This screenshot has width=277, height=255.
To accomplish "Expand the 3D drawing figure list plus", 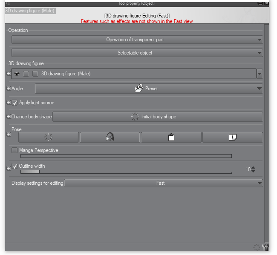I will click(x=9, y=73).
